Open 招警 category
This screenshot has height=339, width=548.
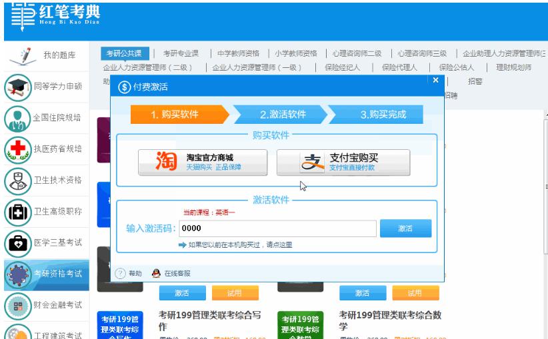(x=475, y=81)
